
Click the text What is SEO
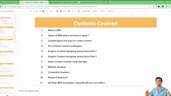click(55, 30)
